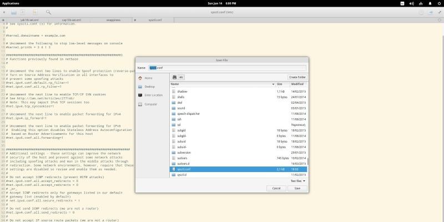Click the Cancel button

point(276,188)
